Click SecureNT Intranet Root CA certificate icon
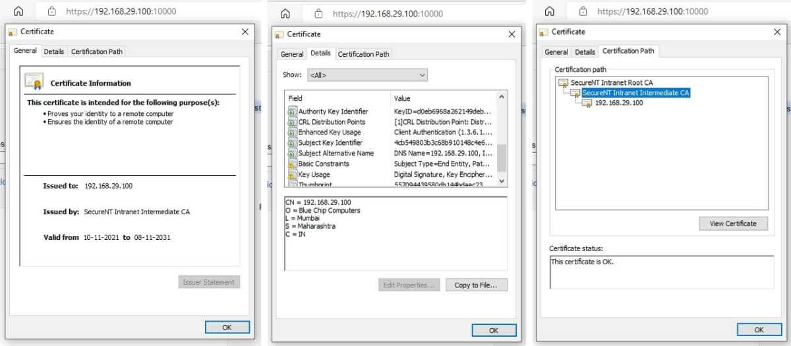Screen dimensions: 791x346 tap(564, 83)
